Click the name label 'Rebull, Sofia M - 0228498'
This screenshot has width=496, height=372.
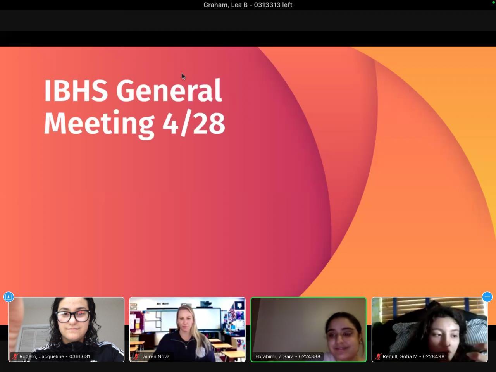[x=413, y=356]
